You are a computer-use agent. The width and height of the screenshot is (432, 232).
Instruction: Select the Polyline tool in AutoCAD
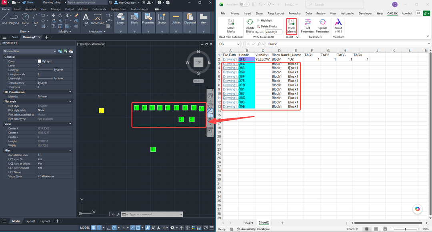14,19
